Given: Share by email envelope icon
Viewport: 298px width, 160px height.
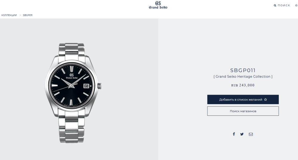Looking at the screenshot, I should pos(251,134).
